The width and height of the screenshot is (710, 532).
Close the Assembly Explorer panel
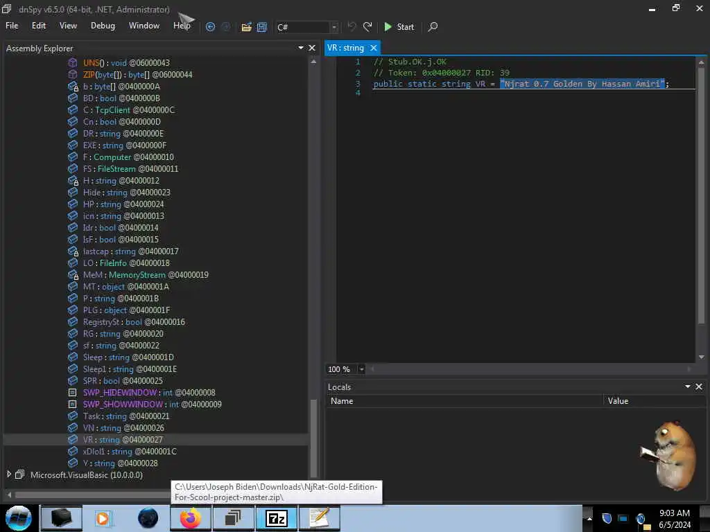click(x=312, y=48)
